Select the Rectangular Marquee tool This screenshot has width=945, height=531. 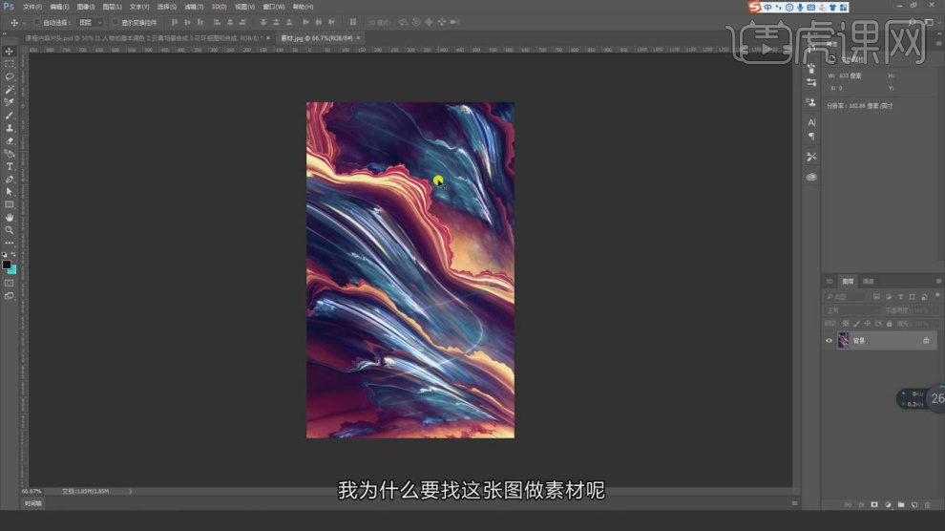(9, 64)
